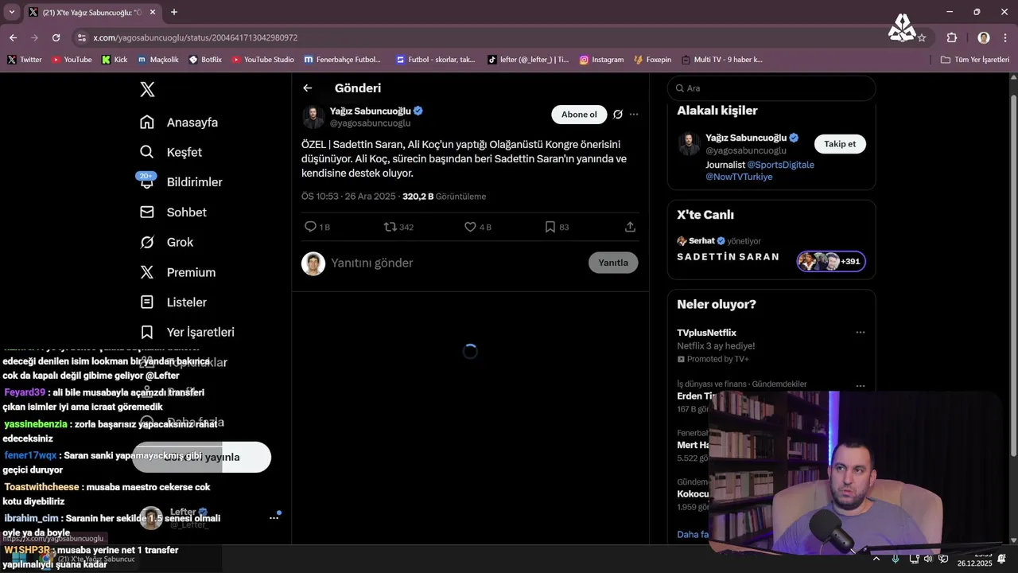Open new browser tab
Screen dimensions: 1018x573
(174, 12)
